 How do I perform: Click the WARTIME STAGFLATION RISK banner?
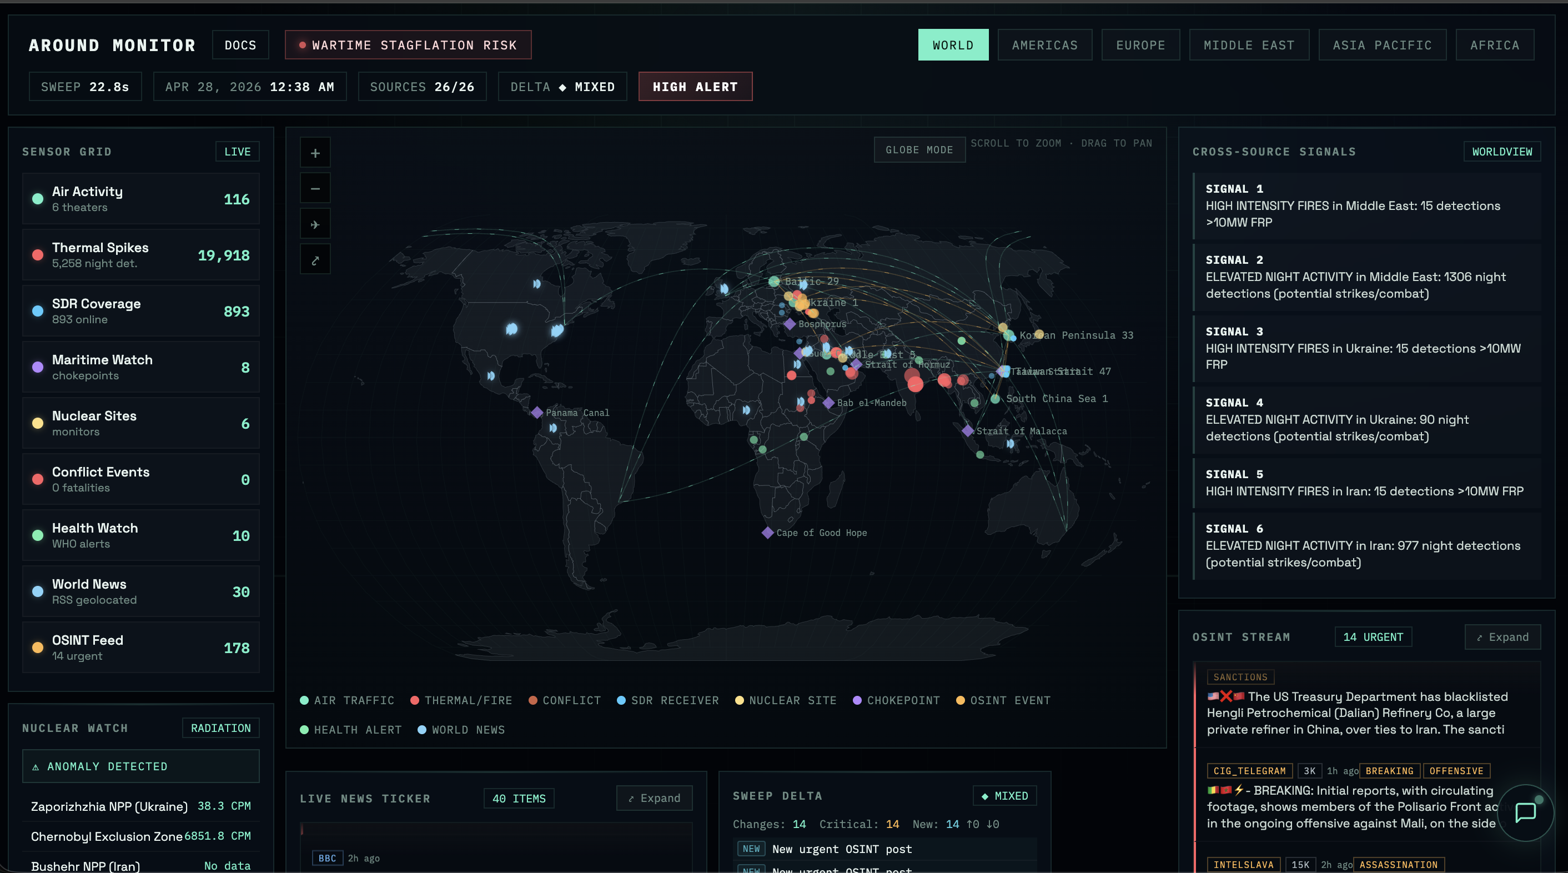pyautogui.click(x=408, y=44)
